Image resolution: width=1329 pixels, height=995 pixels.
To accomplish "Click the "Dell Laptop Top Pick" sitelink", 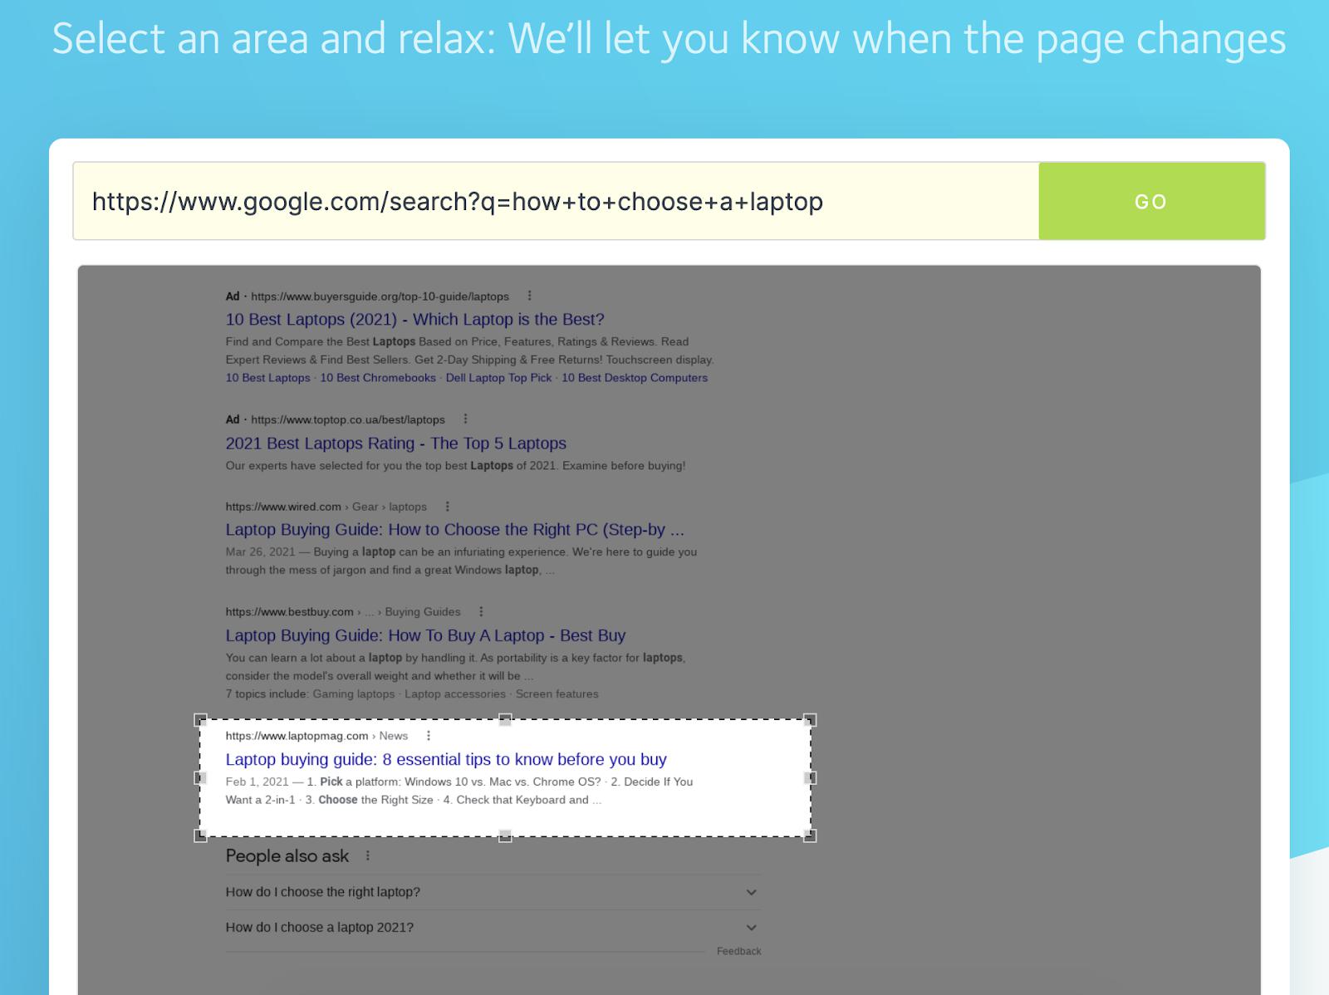I will click(x=498, y=378).
